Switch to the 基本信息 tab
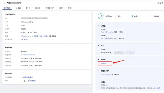This screenshot has width=164, height=93. tap(7, 8)
